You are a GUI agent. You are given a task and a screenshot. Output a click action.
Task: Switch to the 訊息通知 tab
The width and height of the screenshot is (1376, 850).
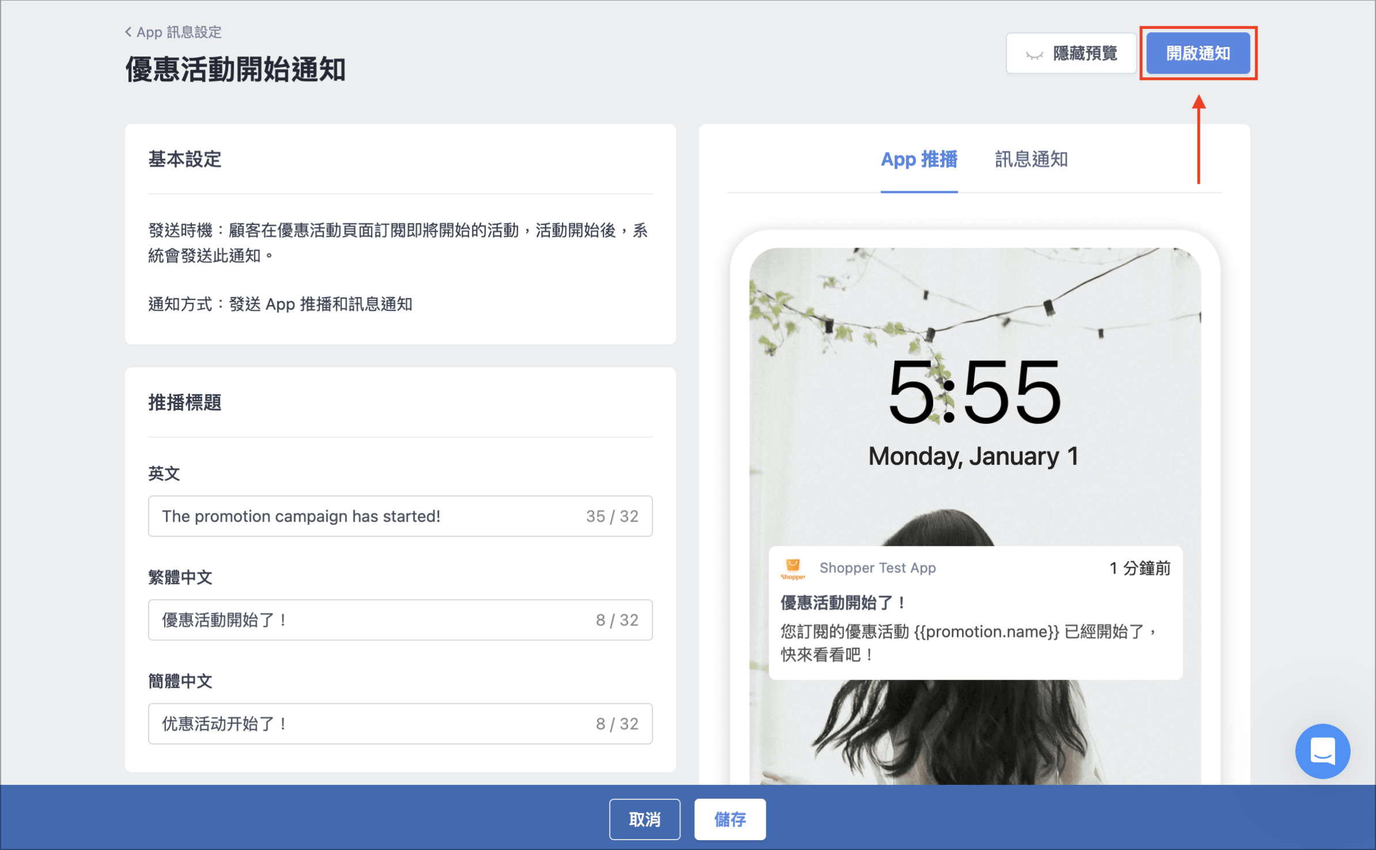click(1031, 160)
